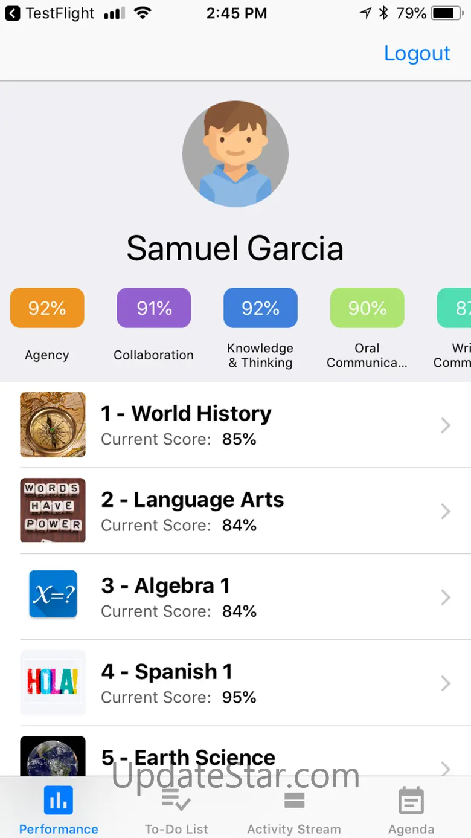Select the purple Collaboration 91% badge
This screenshot has width=471, height=838.
coord(154,308)
